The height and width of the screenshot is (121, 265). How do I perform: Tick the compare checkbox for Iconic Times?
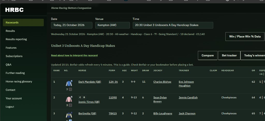70,105
